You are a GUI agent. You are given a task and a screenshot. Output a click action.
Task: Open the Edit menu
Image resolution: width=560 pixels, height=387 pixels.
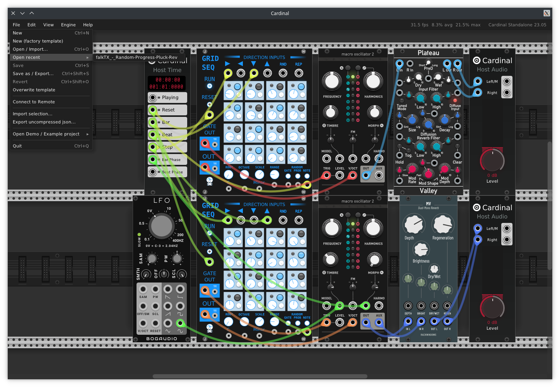point(32,25)
